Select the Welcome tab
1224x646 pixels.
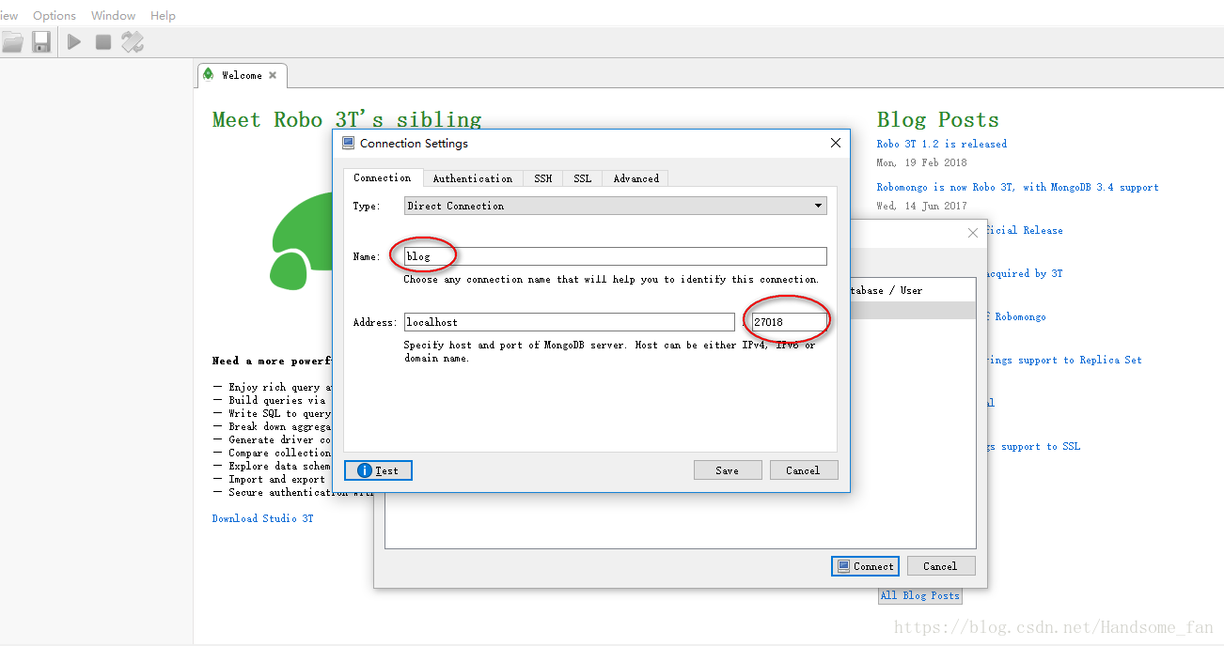click(x=242, y=75)
